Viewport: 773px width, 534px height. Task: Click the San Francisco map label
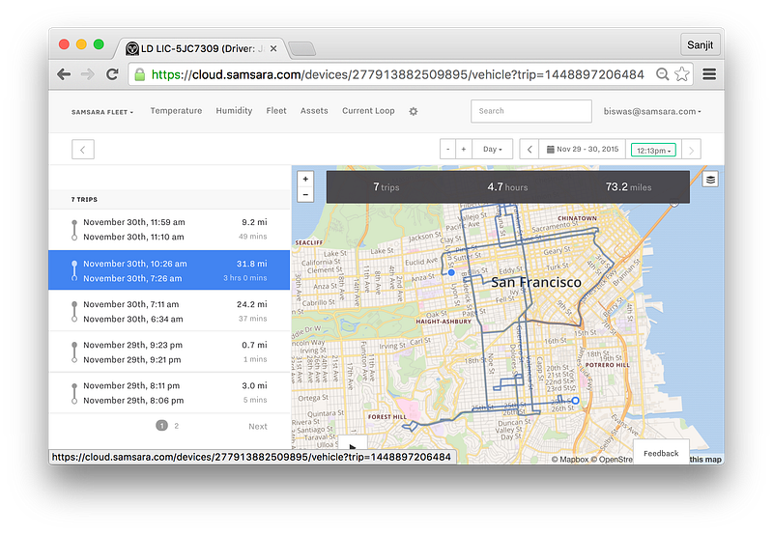(536, 282)
